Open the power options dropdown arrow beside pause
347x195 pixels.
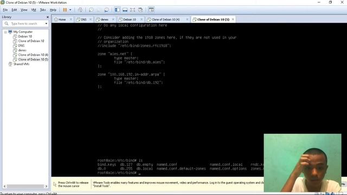click(x=70, y=10)
